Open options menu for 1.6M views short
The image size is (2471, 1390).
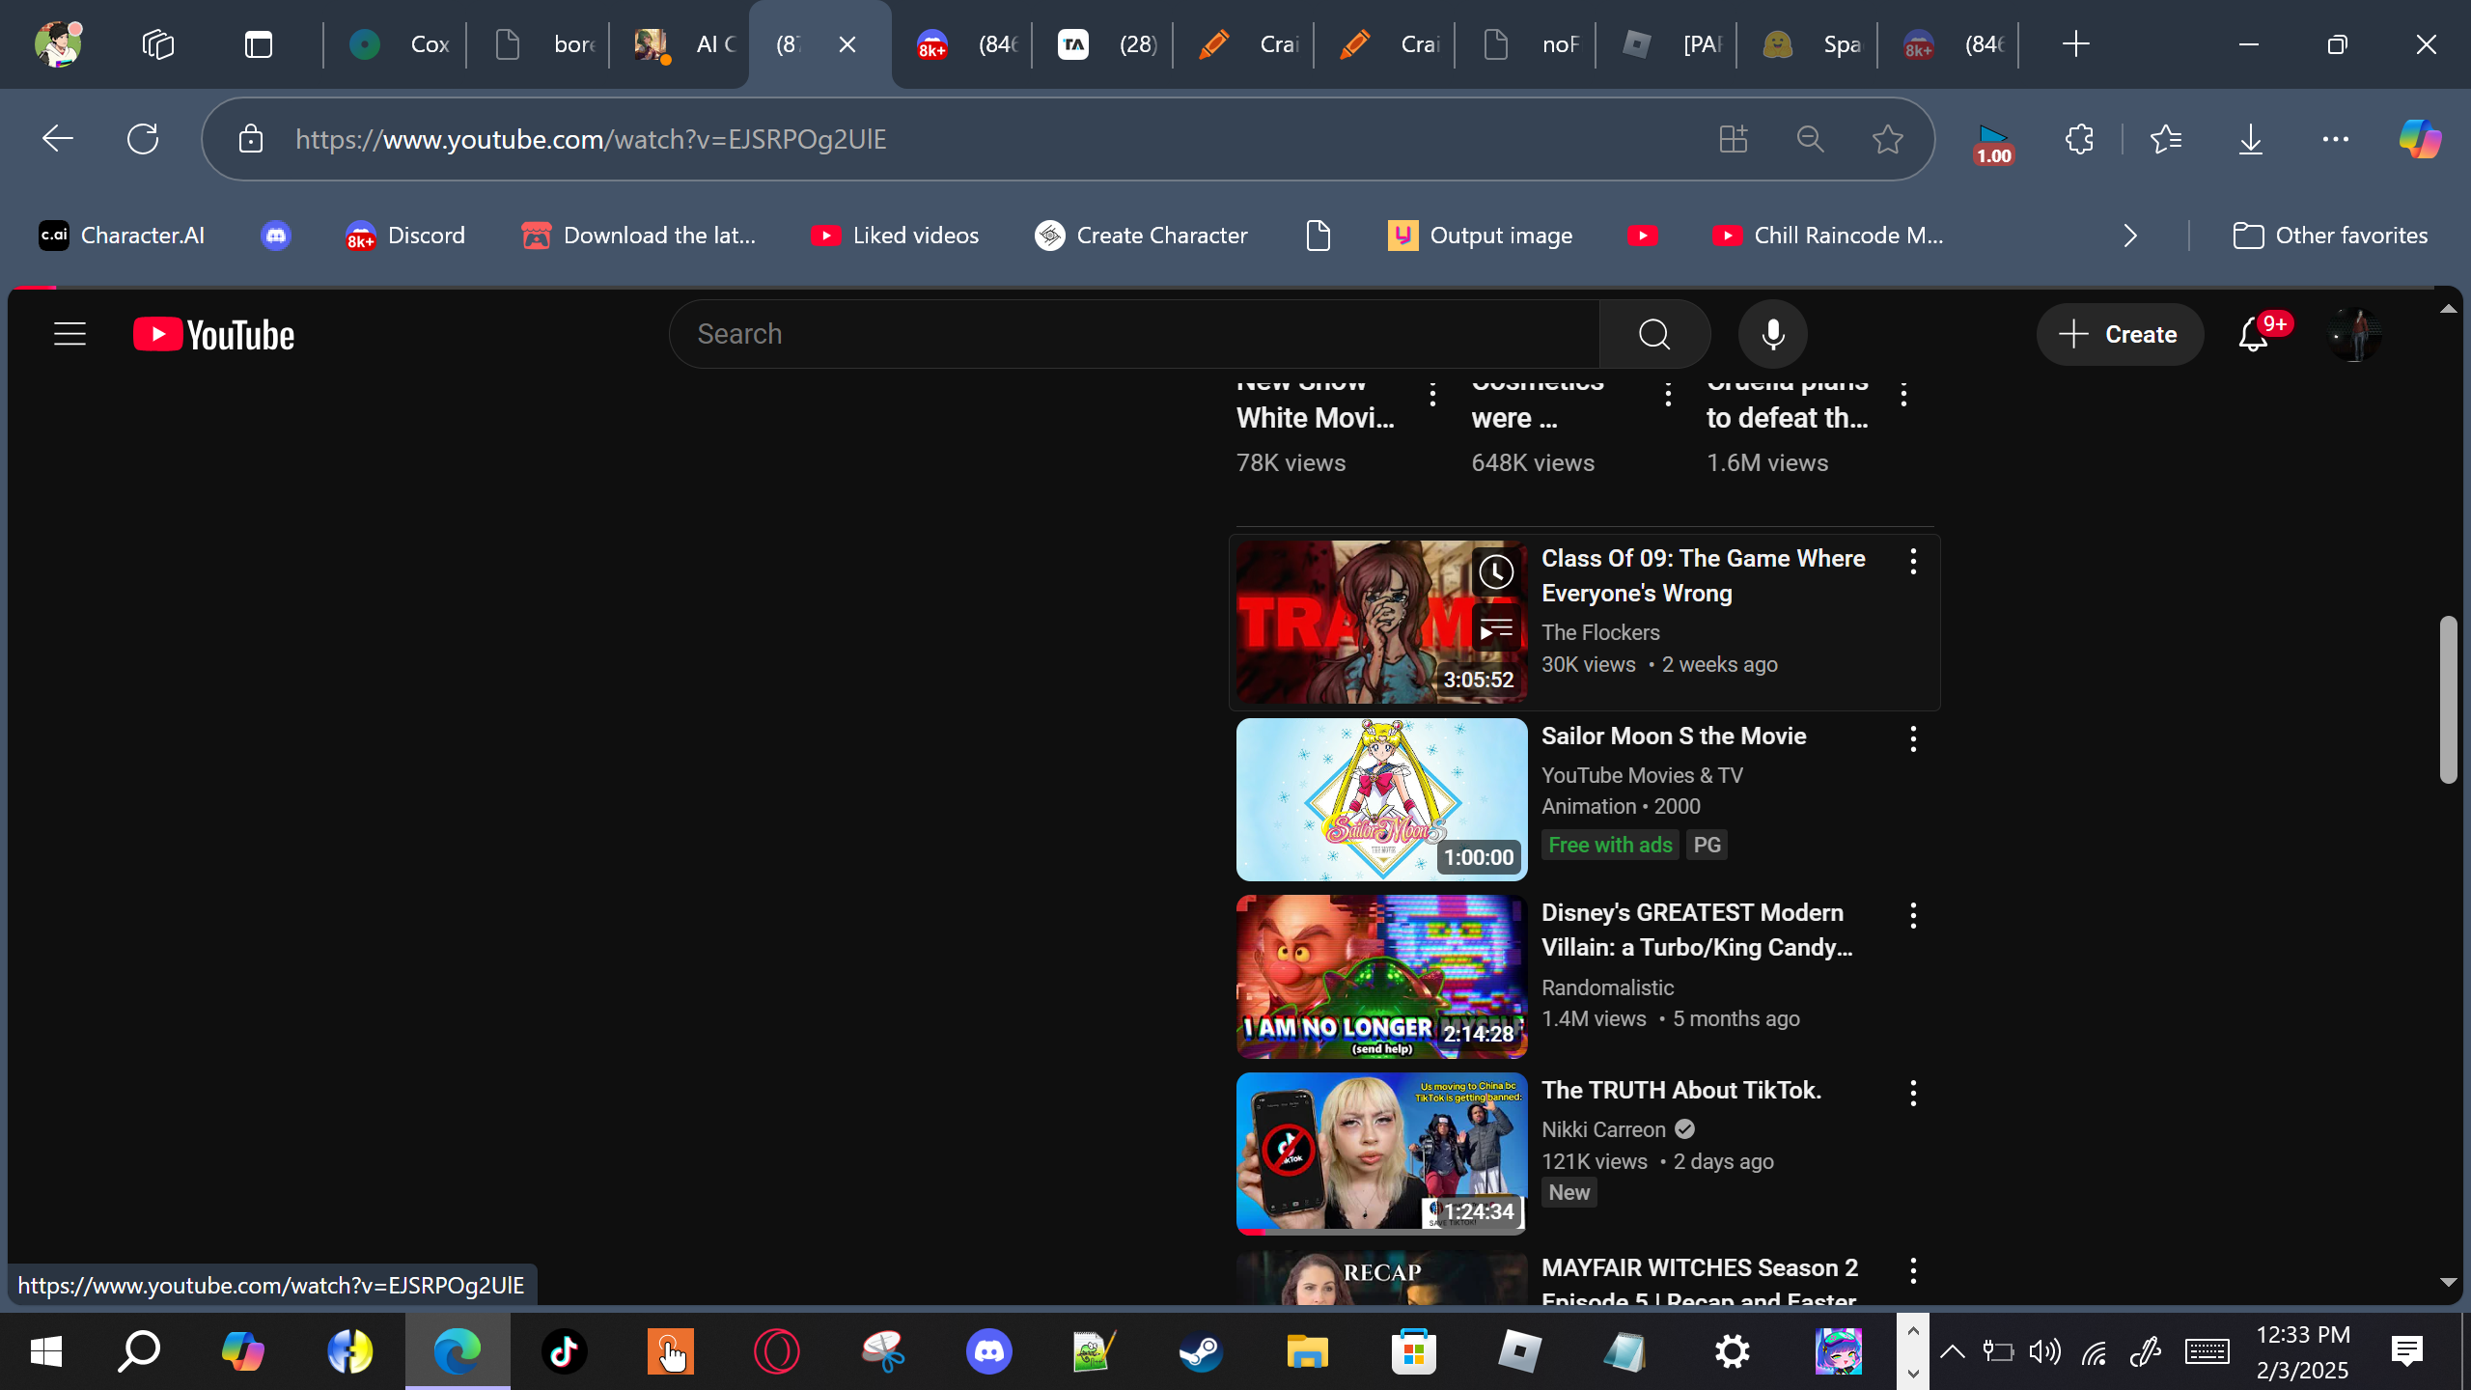[1903, 394]
